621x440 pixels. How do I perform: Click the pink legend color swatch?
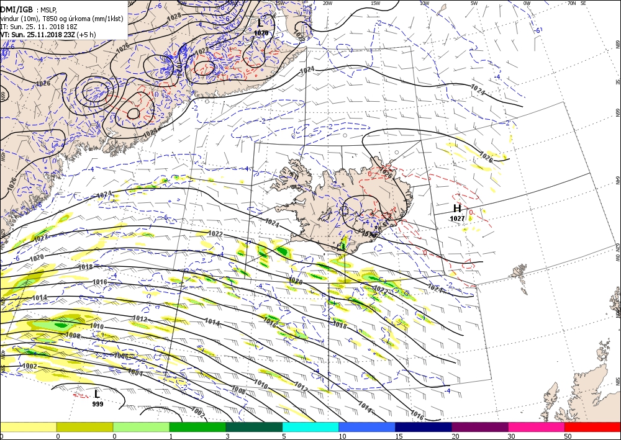tap(537, 427)
